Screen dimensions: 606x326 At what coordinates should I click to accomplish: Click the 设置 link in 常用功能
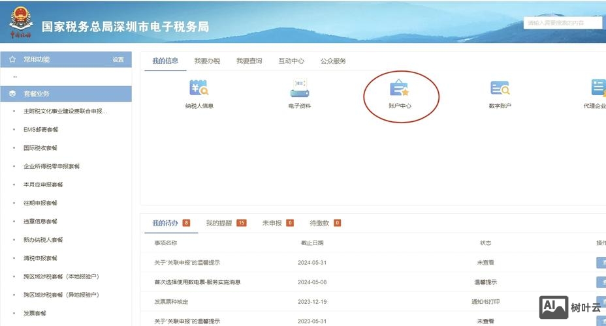[x=118, y=59]
